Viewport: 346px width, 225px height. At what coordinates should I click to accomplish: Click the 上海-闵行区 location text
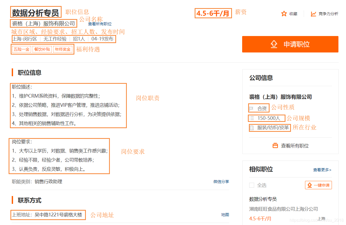click(x=25, y=39)
